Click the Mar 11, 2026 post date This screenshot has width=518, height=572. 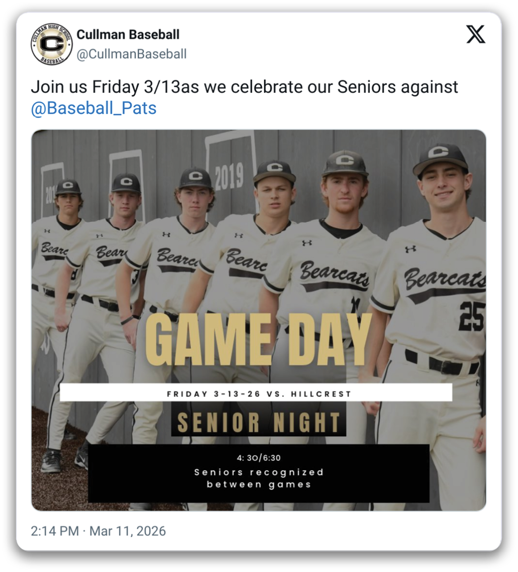(128, 531)
